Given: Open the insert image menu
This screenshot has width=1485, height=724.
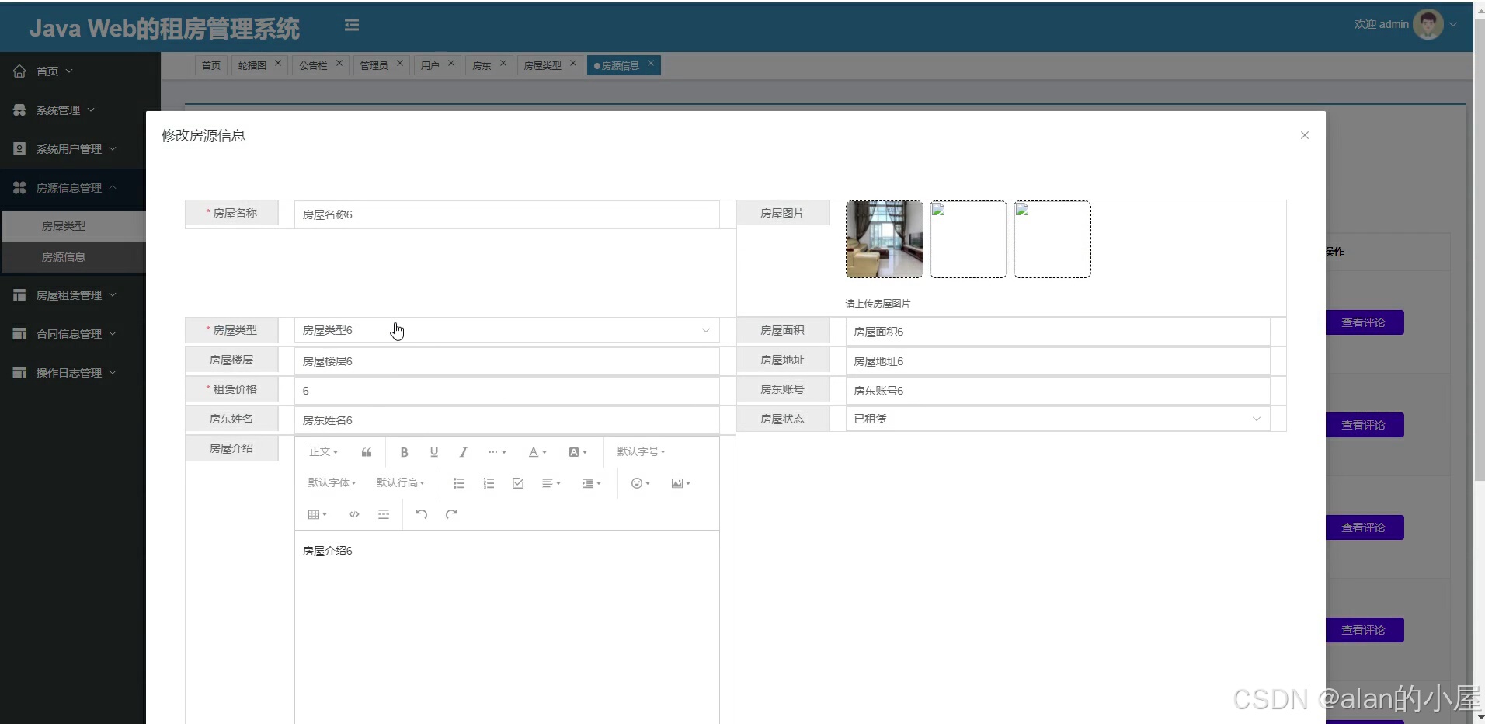Looking at the screenshot, I should point(681,483).
